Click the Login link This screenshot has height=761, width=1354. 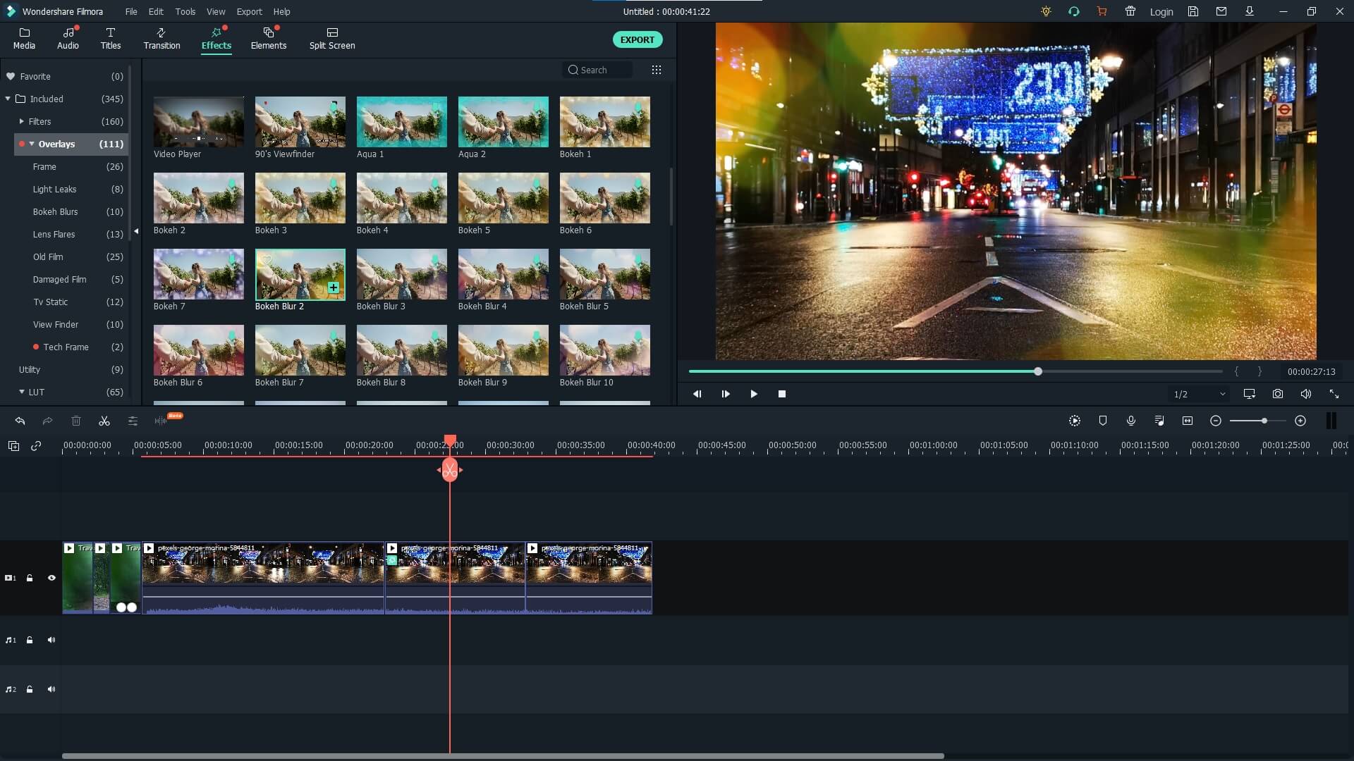[x=1161, y=11]
